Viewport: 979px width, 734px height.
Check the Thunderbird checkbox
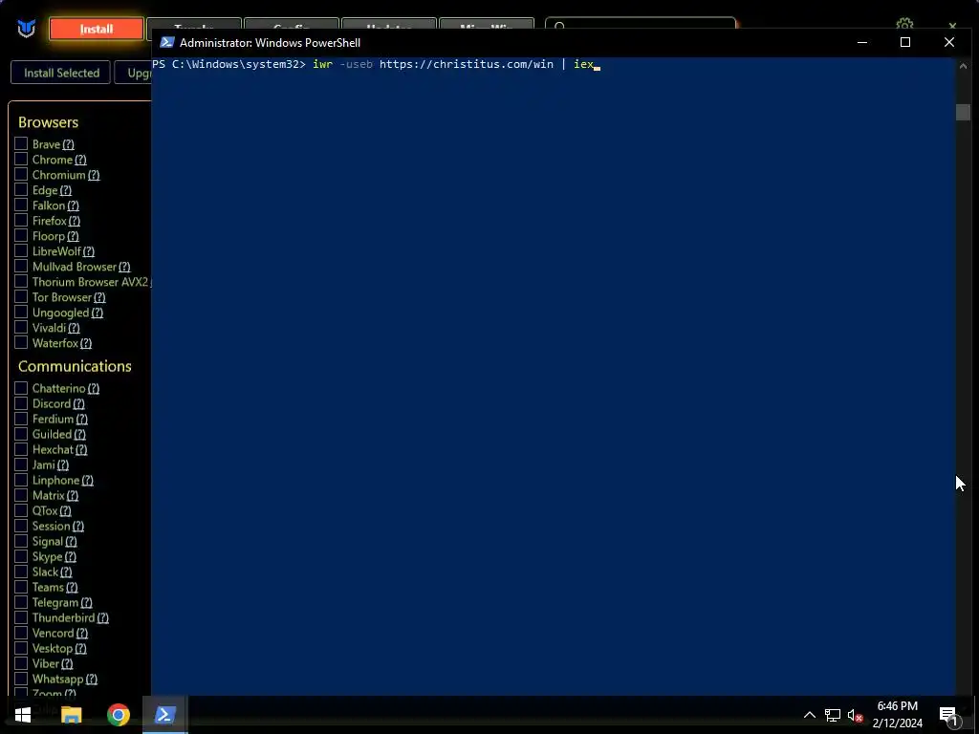point(21,617)
